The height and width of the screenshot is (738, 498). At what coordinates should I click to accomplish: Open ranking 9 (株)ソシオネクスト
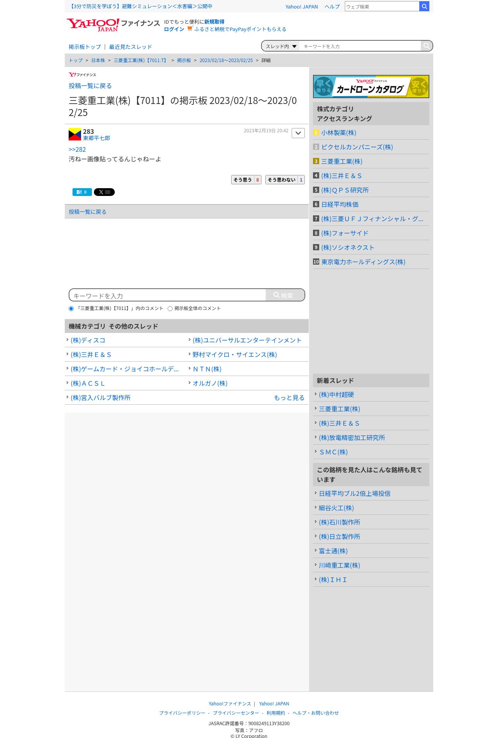[x=348, y=248]
